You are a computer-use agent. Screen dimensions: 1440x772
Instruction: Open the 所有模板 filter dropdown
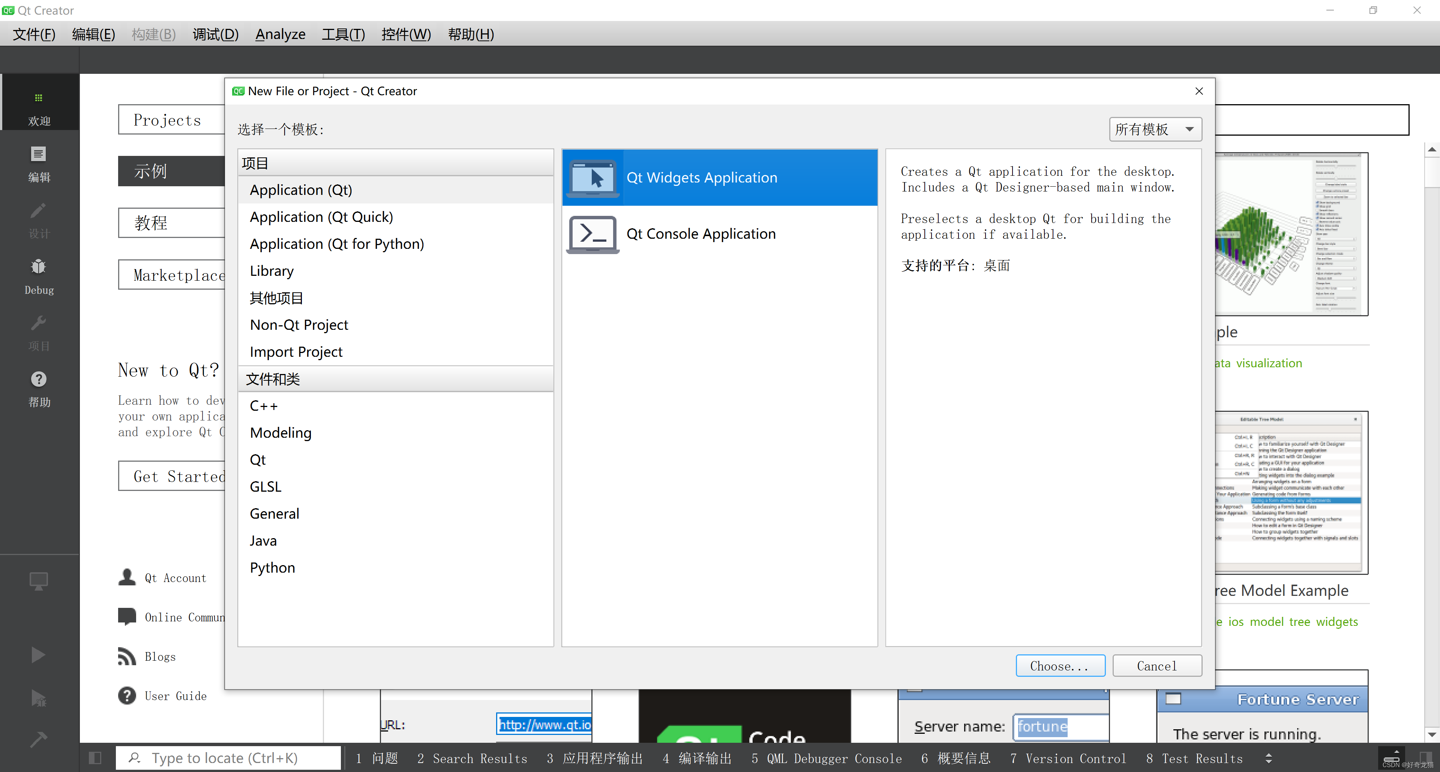tap(1155, 130)
